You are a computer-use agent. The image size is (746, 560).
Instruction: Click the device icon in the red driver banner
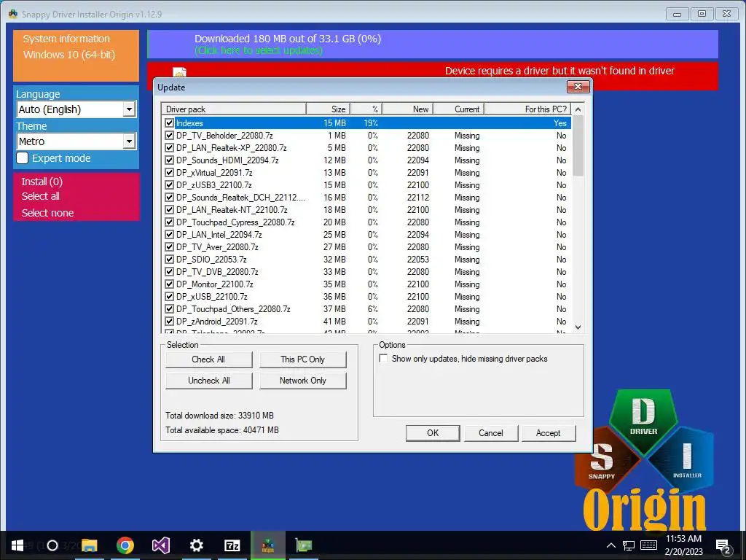click(179, 72)
